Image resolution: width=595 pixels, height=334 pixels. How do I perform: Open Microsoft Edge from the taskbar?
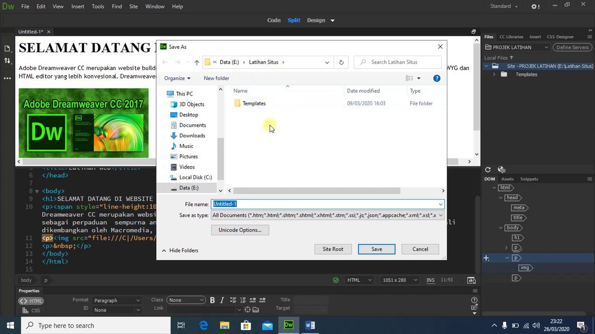tap(203, 325)
